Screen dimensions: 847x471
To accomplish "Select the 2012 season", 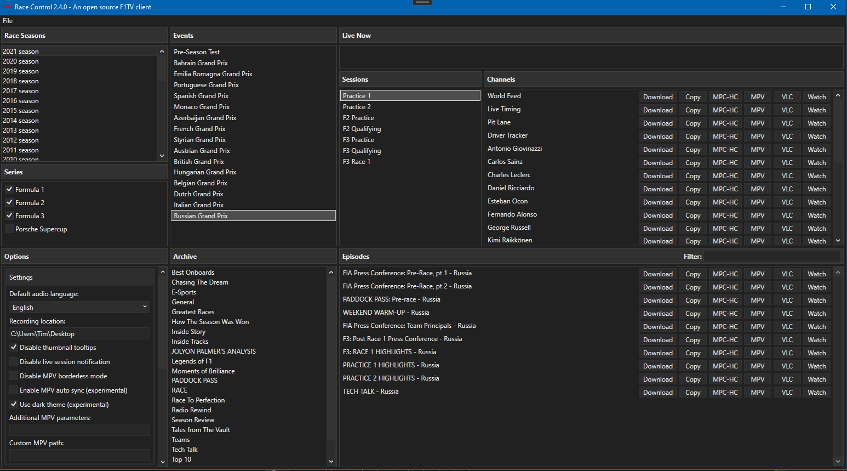I will (79, 140).
